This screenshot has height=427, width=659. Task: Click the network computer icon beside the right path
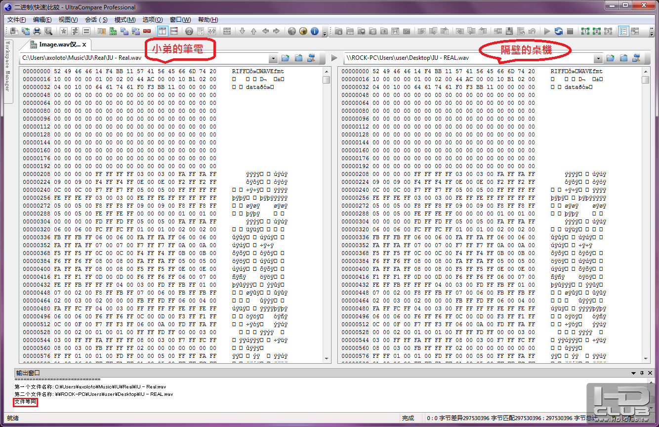pyautogui.click(x=636, y=58)
